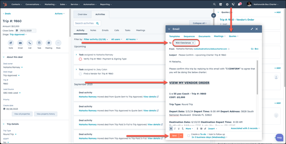
Task: Click the Call phone icon
Action: [30, 43]
